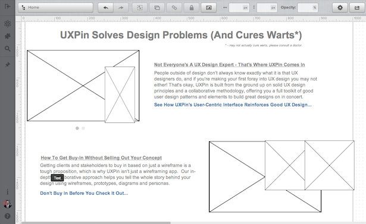This screenshot has height=224, width=366.
Task: Select the second carousel dot indicator
Action: click(83, 128)
